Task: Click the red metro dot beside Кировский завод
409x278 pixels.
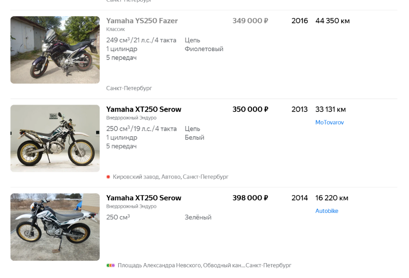Action: [x=108, y=177]
